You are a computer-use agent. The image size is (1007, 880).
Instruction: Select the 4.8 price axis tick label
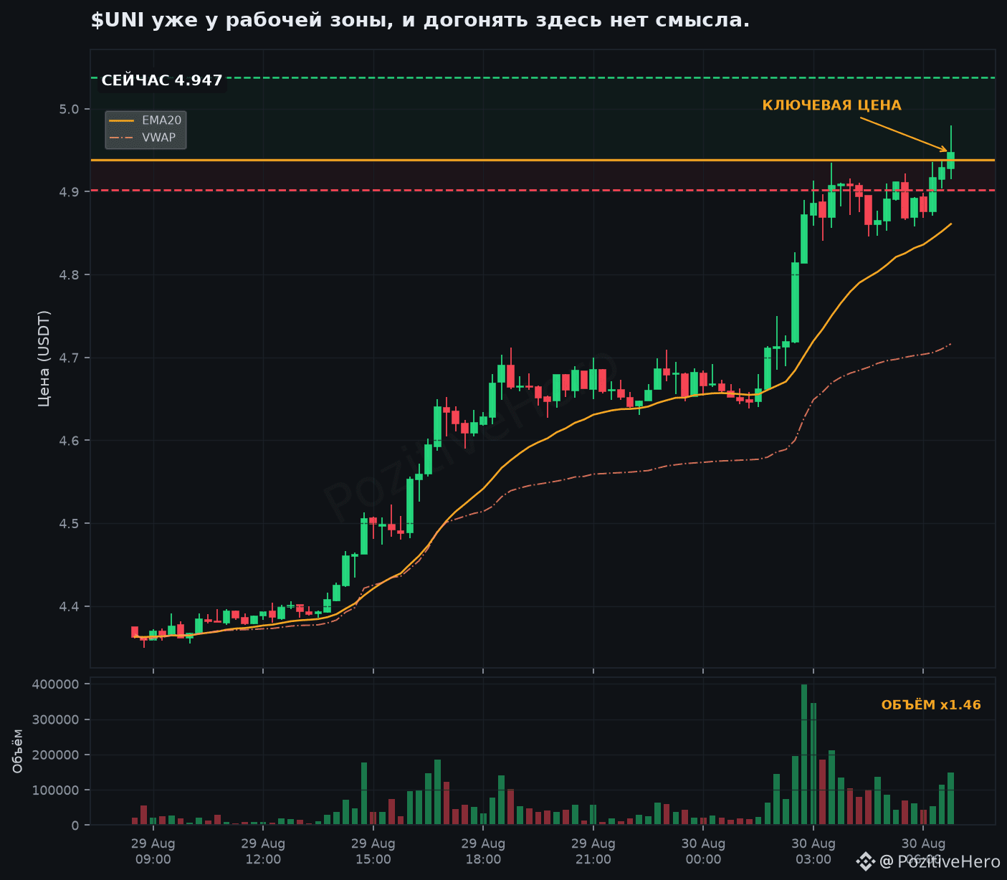[70, 275]
